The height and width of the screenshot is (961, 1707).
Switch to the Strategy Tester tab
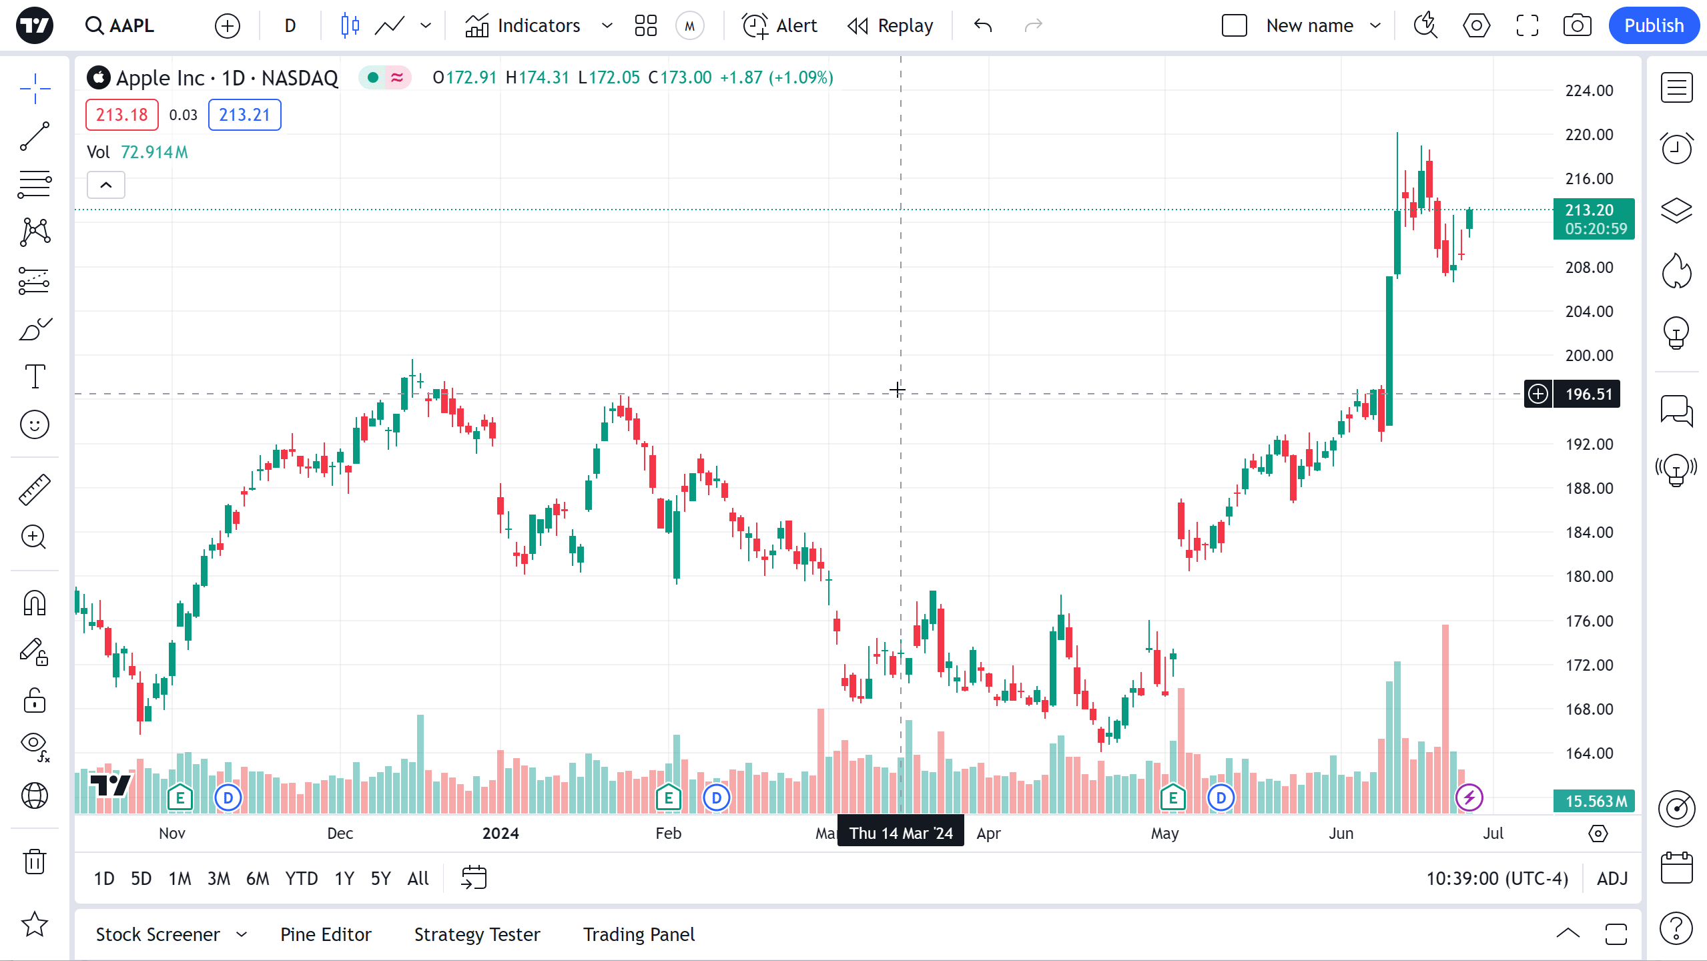(x=477, y=934)
